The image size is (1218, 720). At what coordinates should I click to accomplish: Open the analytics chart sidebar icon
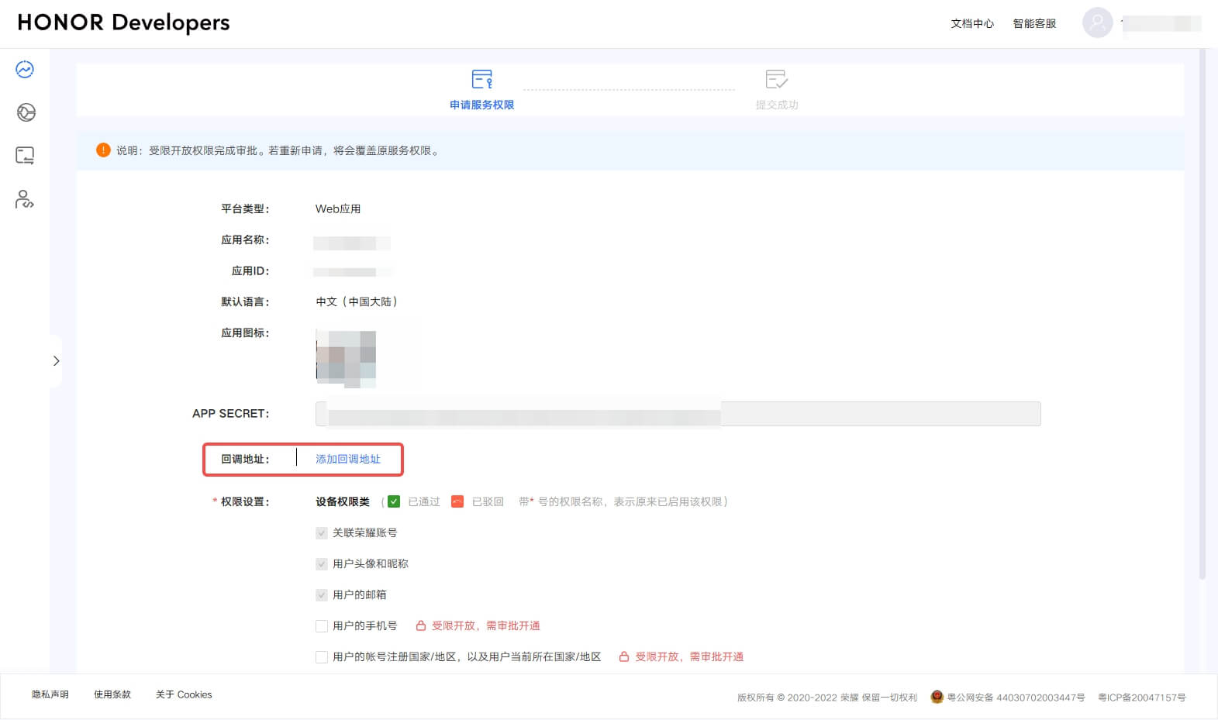25,70
